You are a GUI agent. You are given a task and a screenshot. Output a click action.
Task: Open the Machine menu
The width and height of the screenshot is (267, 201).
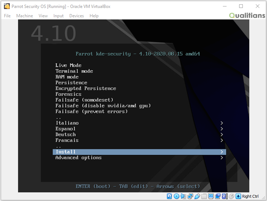pyautogui.click(x=25, y=16)
